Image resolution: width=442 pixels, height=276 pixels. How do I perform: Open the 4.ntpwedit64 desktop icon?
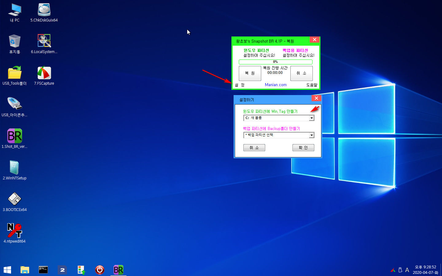click(14, 233)
